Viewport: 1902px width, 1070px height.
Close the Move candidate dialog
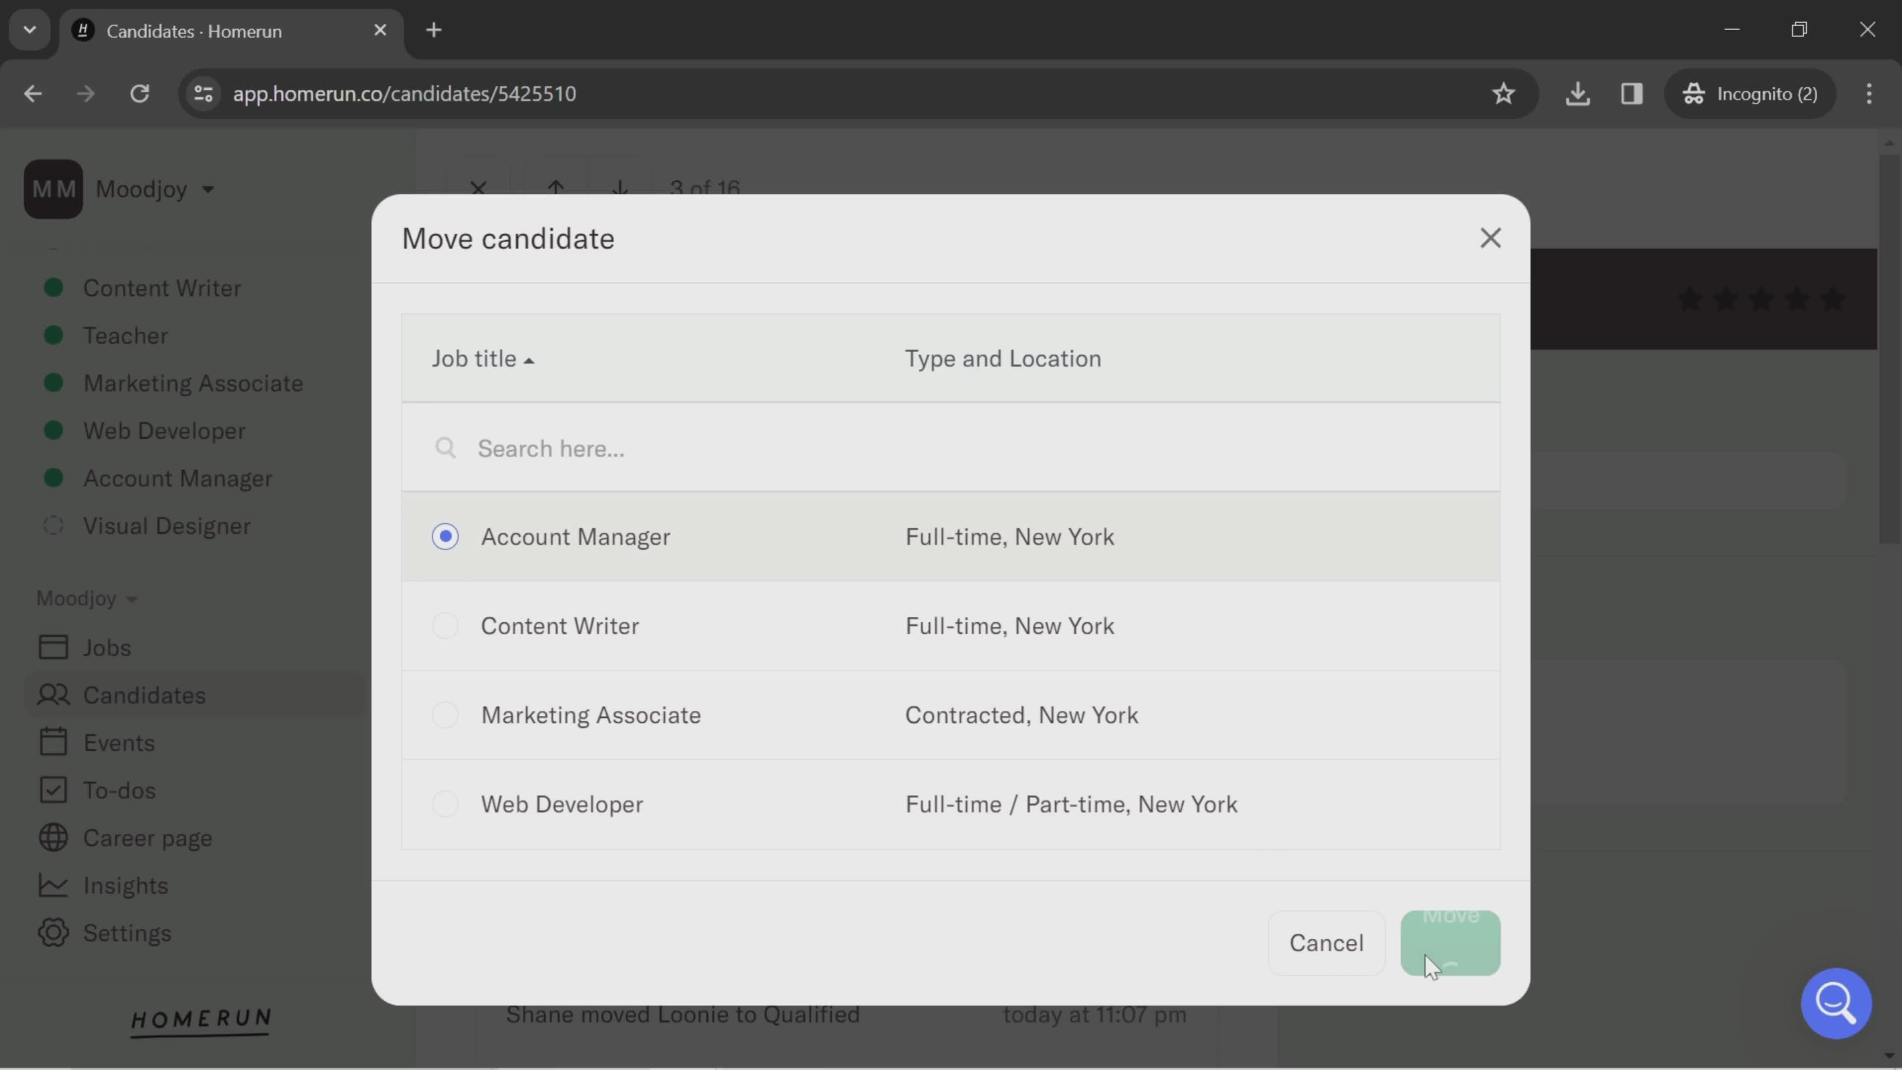pos(1490,238)
